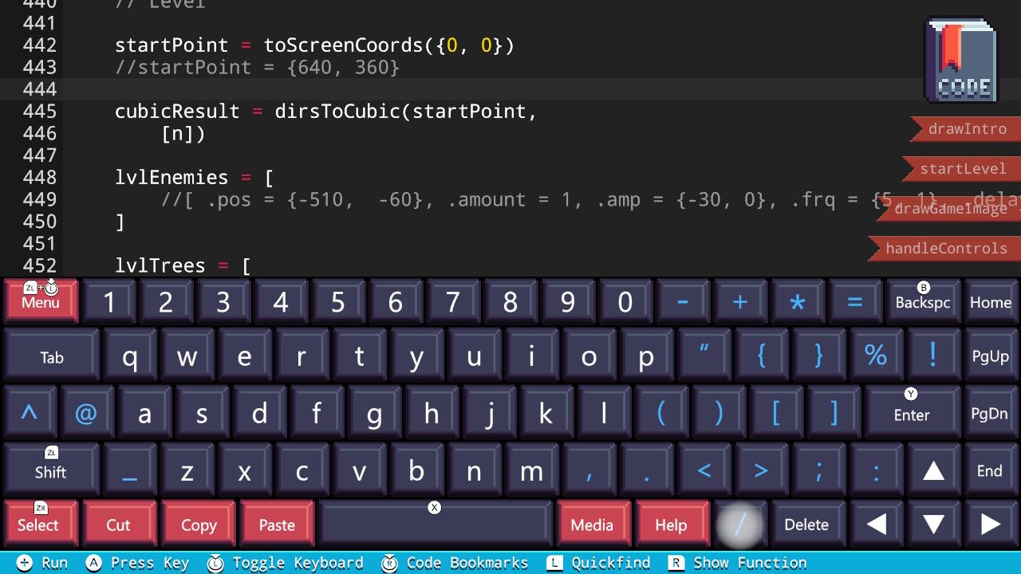
Task: Open the CODE book bookmarks icon
Action: tap(962, 61)
